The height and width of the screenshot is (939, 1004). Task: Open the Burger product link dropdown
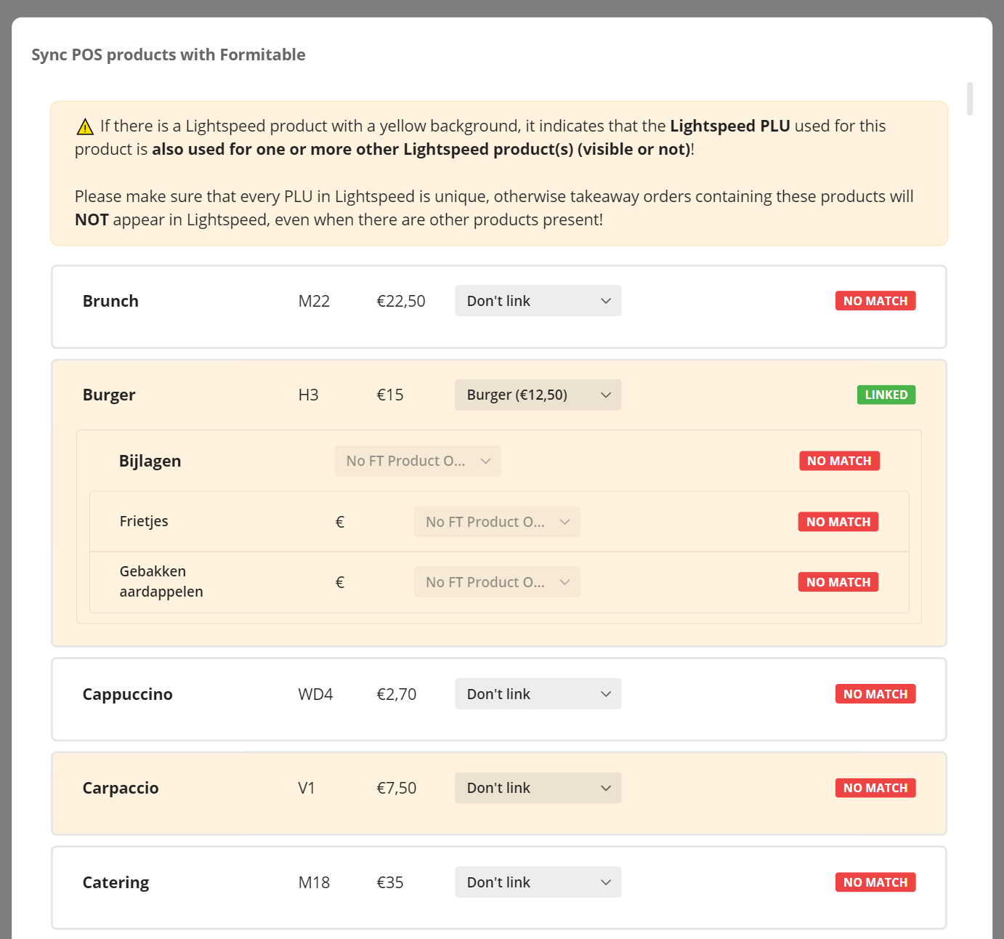[x=538, y=395]
